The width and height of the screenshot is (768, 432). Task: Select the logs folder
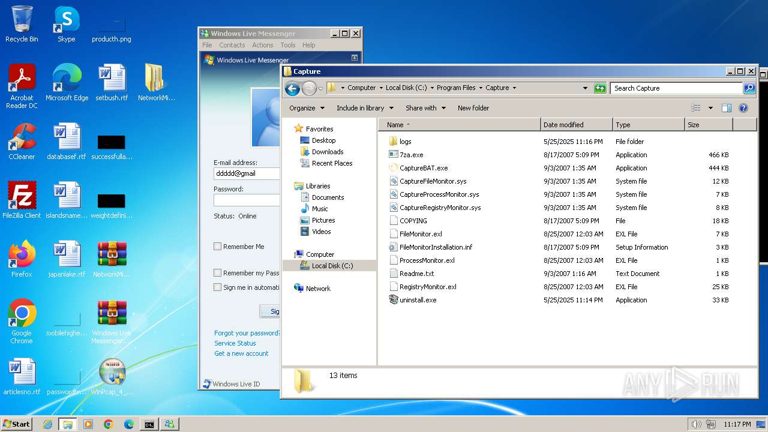[x=405, y=142]
